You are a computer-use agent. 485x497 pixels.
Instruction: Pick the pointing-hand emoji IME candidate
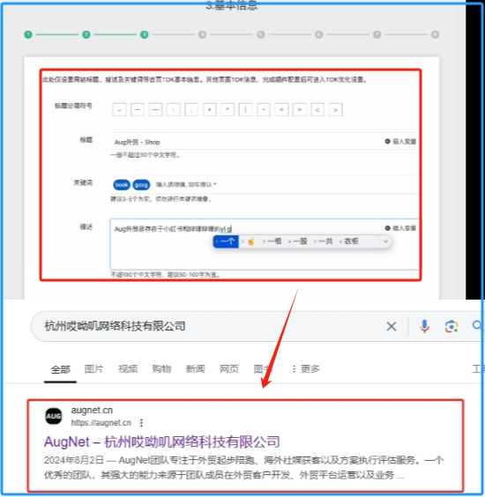pyautogui.click(x=250, y=241)
